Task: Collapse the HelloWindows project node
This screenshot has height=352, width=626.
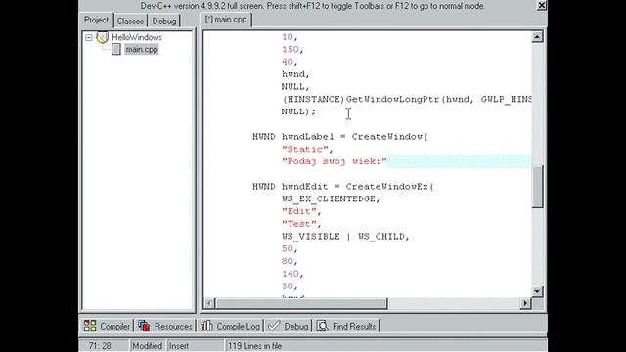Action: pyautogui.click(x=89, y=37)
